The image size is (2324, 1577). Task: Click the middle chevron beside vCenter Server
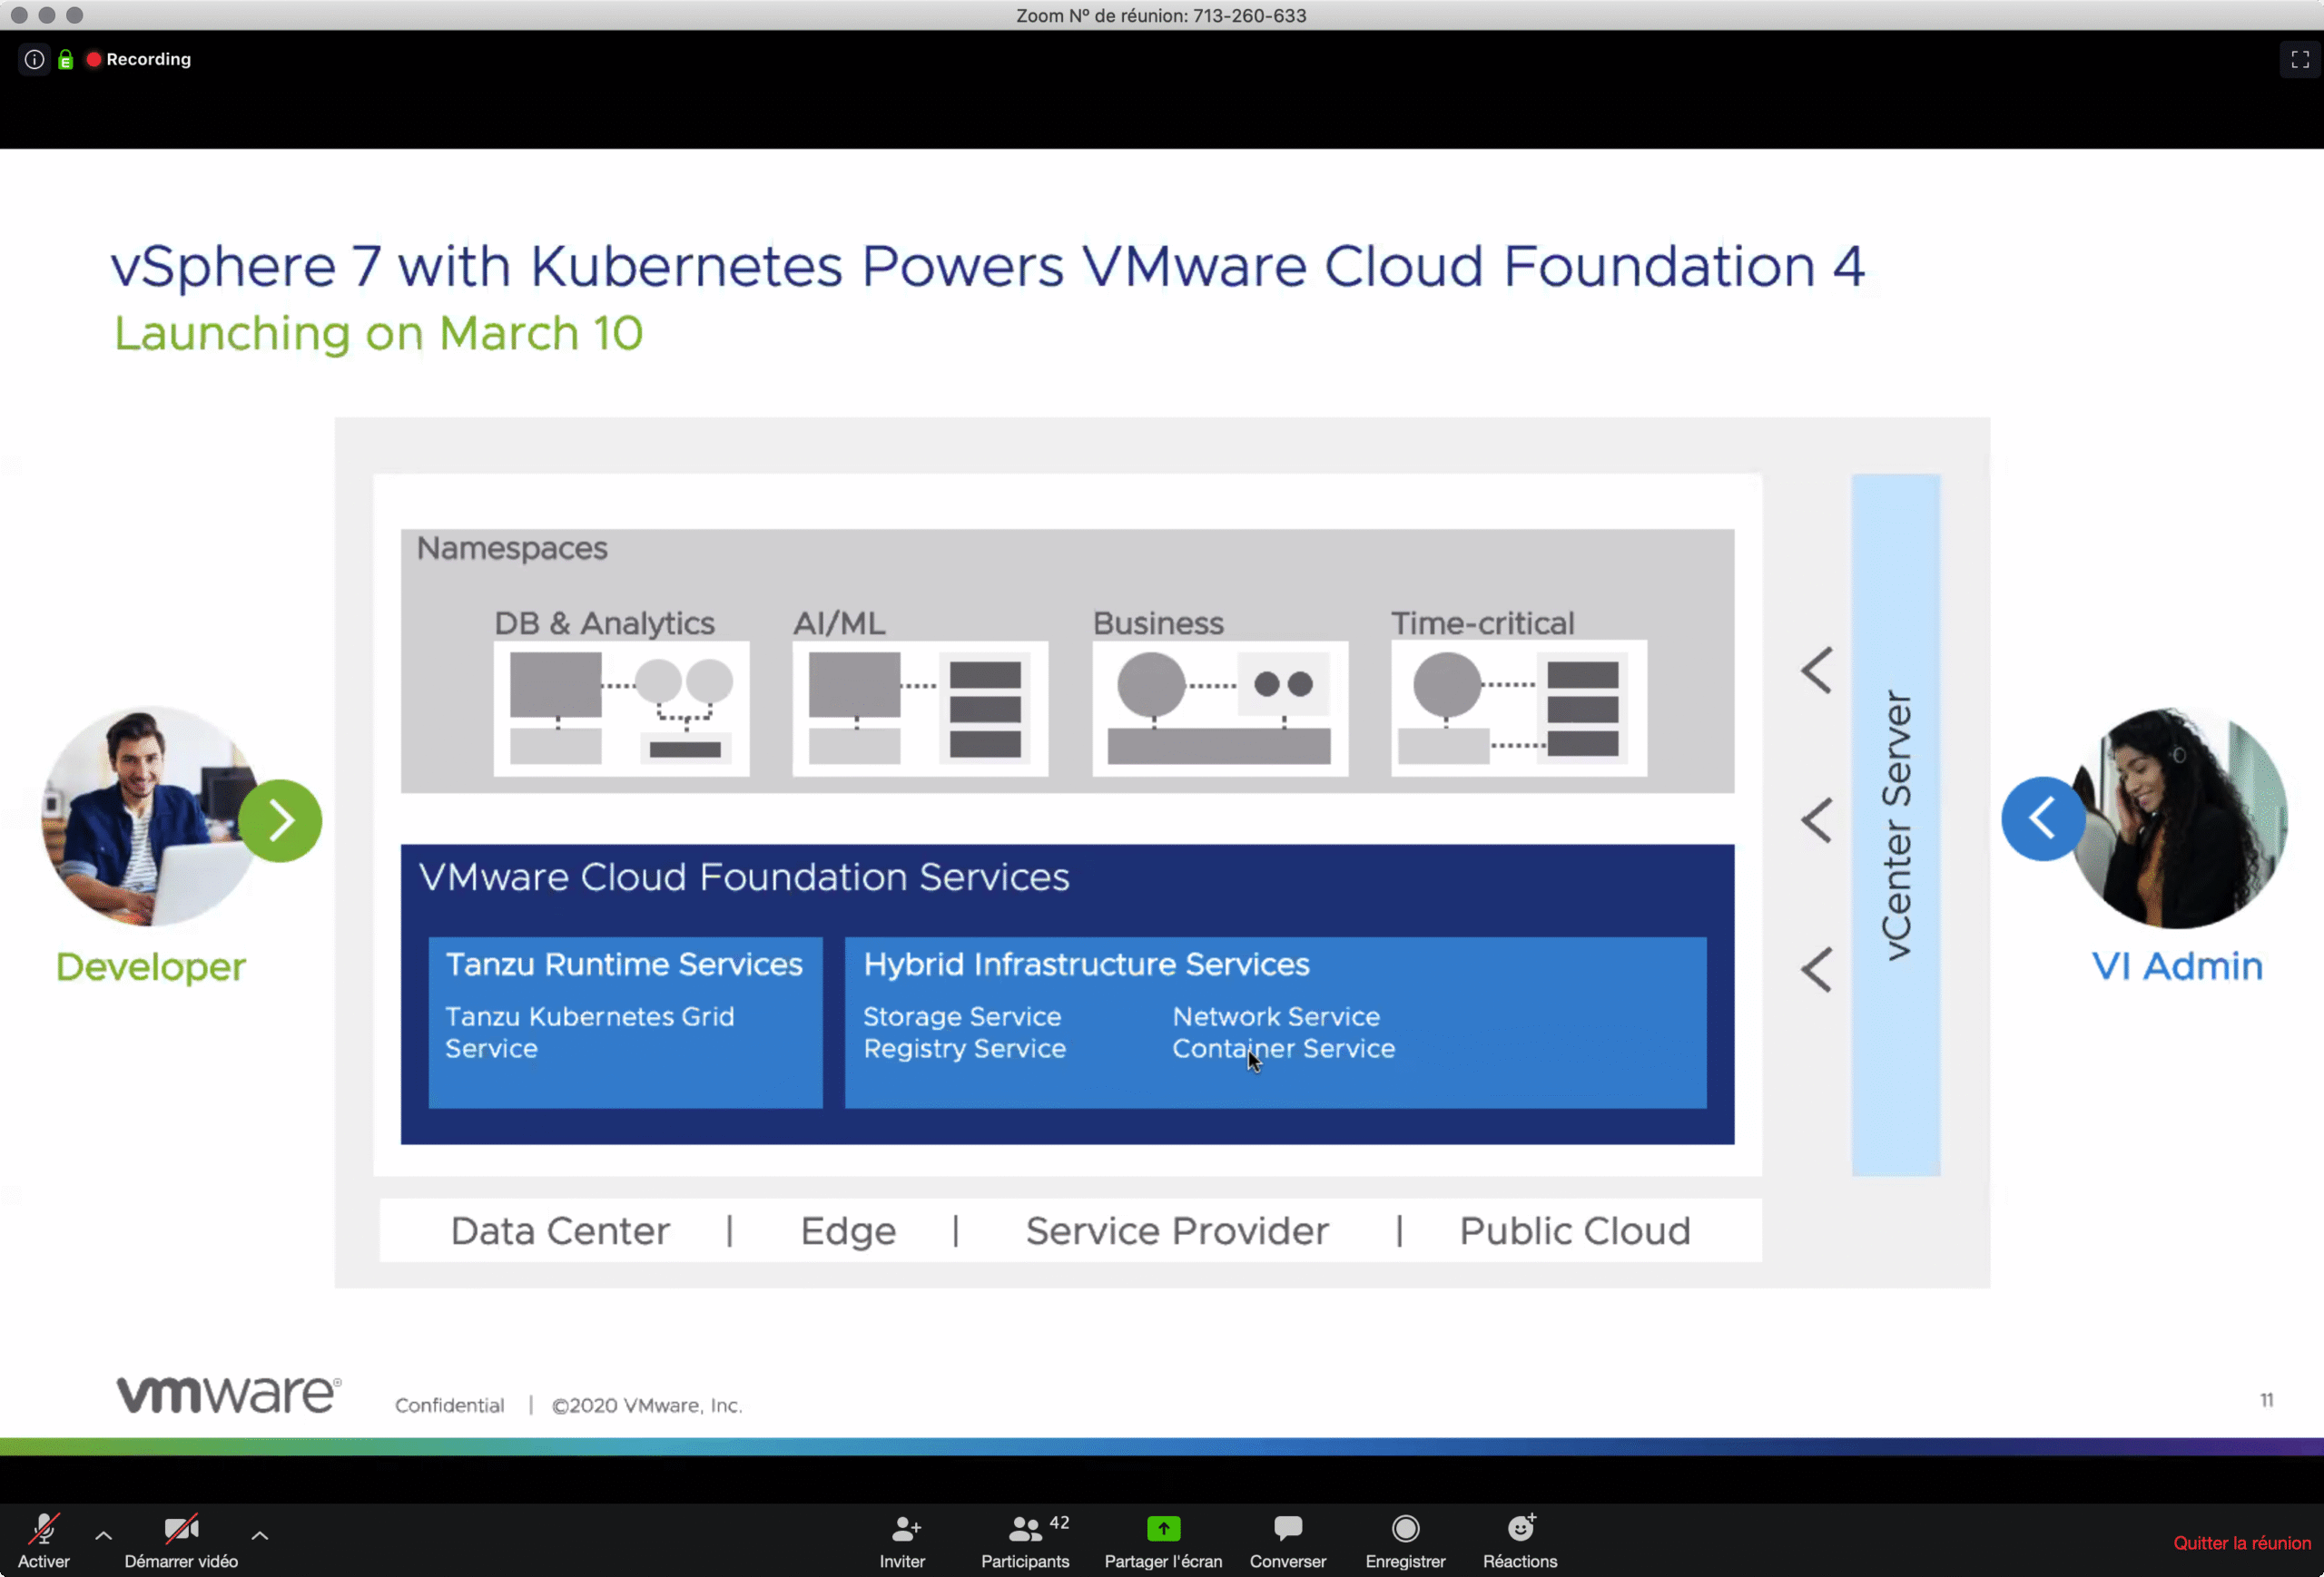click(1816, 820)
